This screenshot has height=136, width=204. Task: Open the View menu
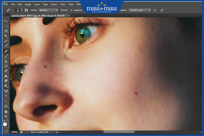tap(71, 4)
